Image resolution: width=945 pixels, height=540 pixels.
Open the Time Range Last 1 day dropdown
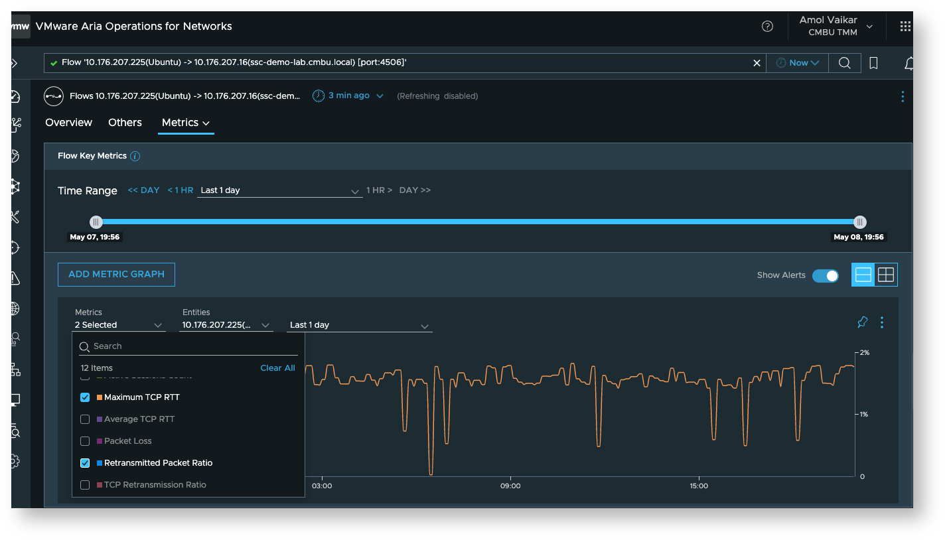point(279,190)
